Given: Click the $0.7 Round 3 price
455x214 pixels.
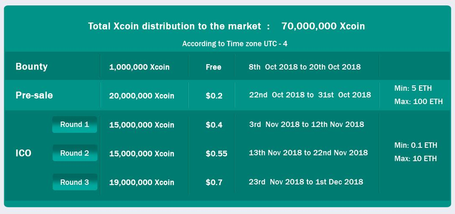Looking at the screenshot, I should 214,182.
